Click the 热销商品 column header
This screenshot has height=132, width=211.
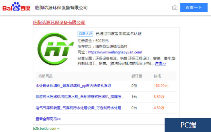pos(45,76)
